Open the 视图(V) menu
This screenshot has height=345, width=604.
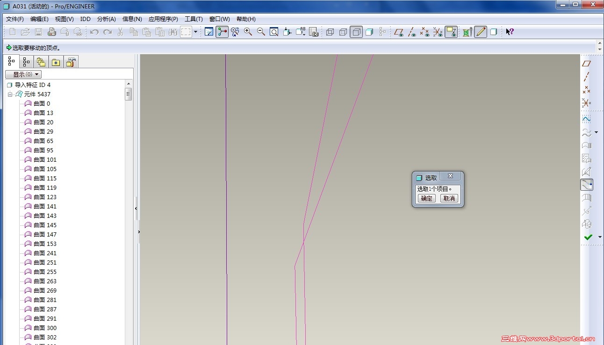[65, 19]
